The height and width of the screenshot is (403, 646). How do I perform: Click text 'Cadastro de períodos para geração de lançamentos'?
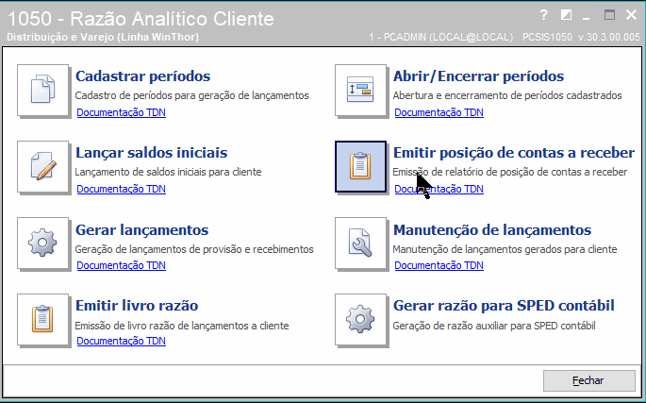[x=192, y=95]
